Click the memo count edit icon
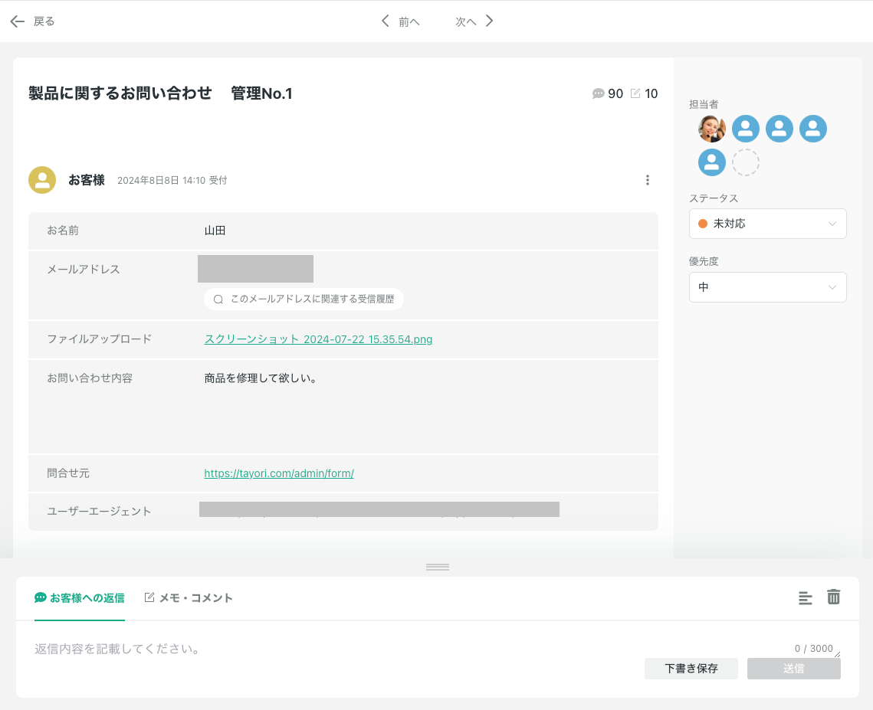Viewport: 873px width, 710px height. 636,93
